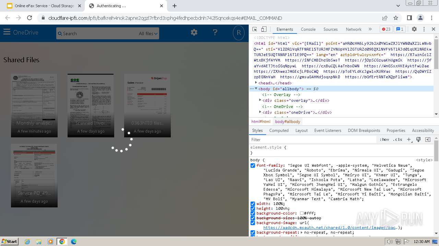Open the Chrome three-dot menu
Screen dimensions: 439x246
(431, 18)
